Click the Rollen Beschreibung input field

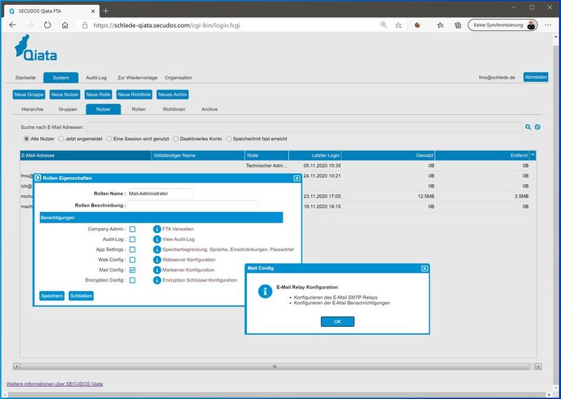coord(193,205)
